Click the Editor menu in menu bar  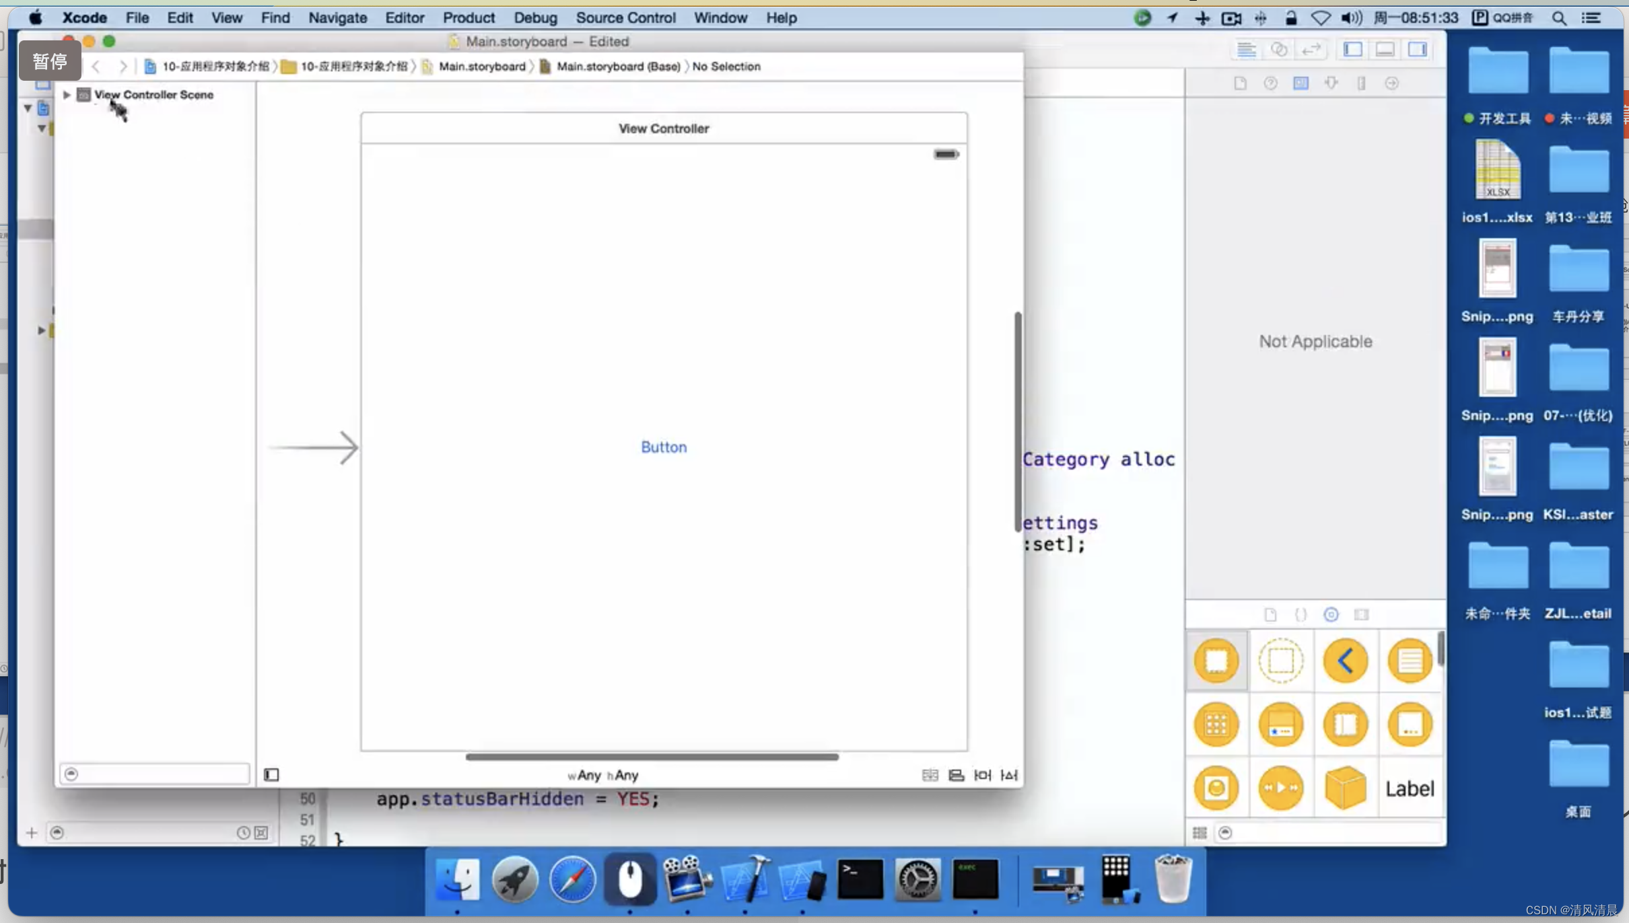click(405, 18)
